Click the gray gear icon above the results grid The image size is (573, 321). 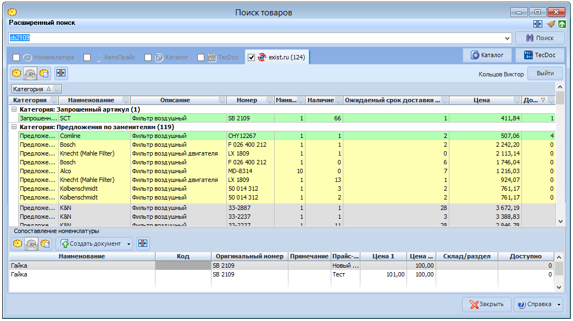(x=30, y=73)
